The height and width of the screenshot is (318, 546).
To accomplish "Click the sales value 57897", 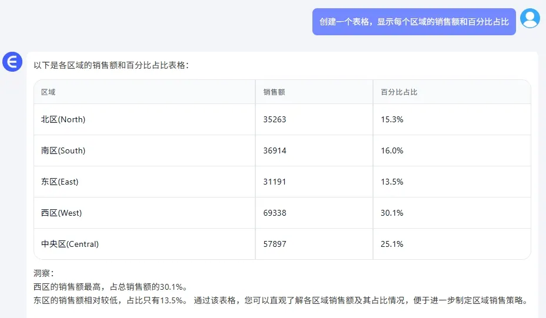I will (274, 244).
